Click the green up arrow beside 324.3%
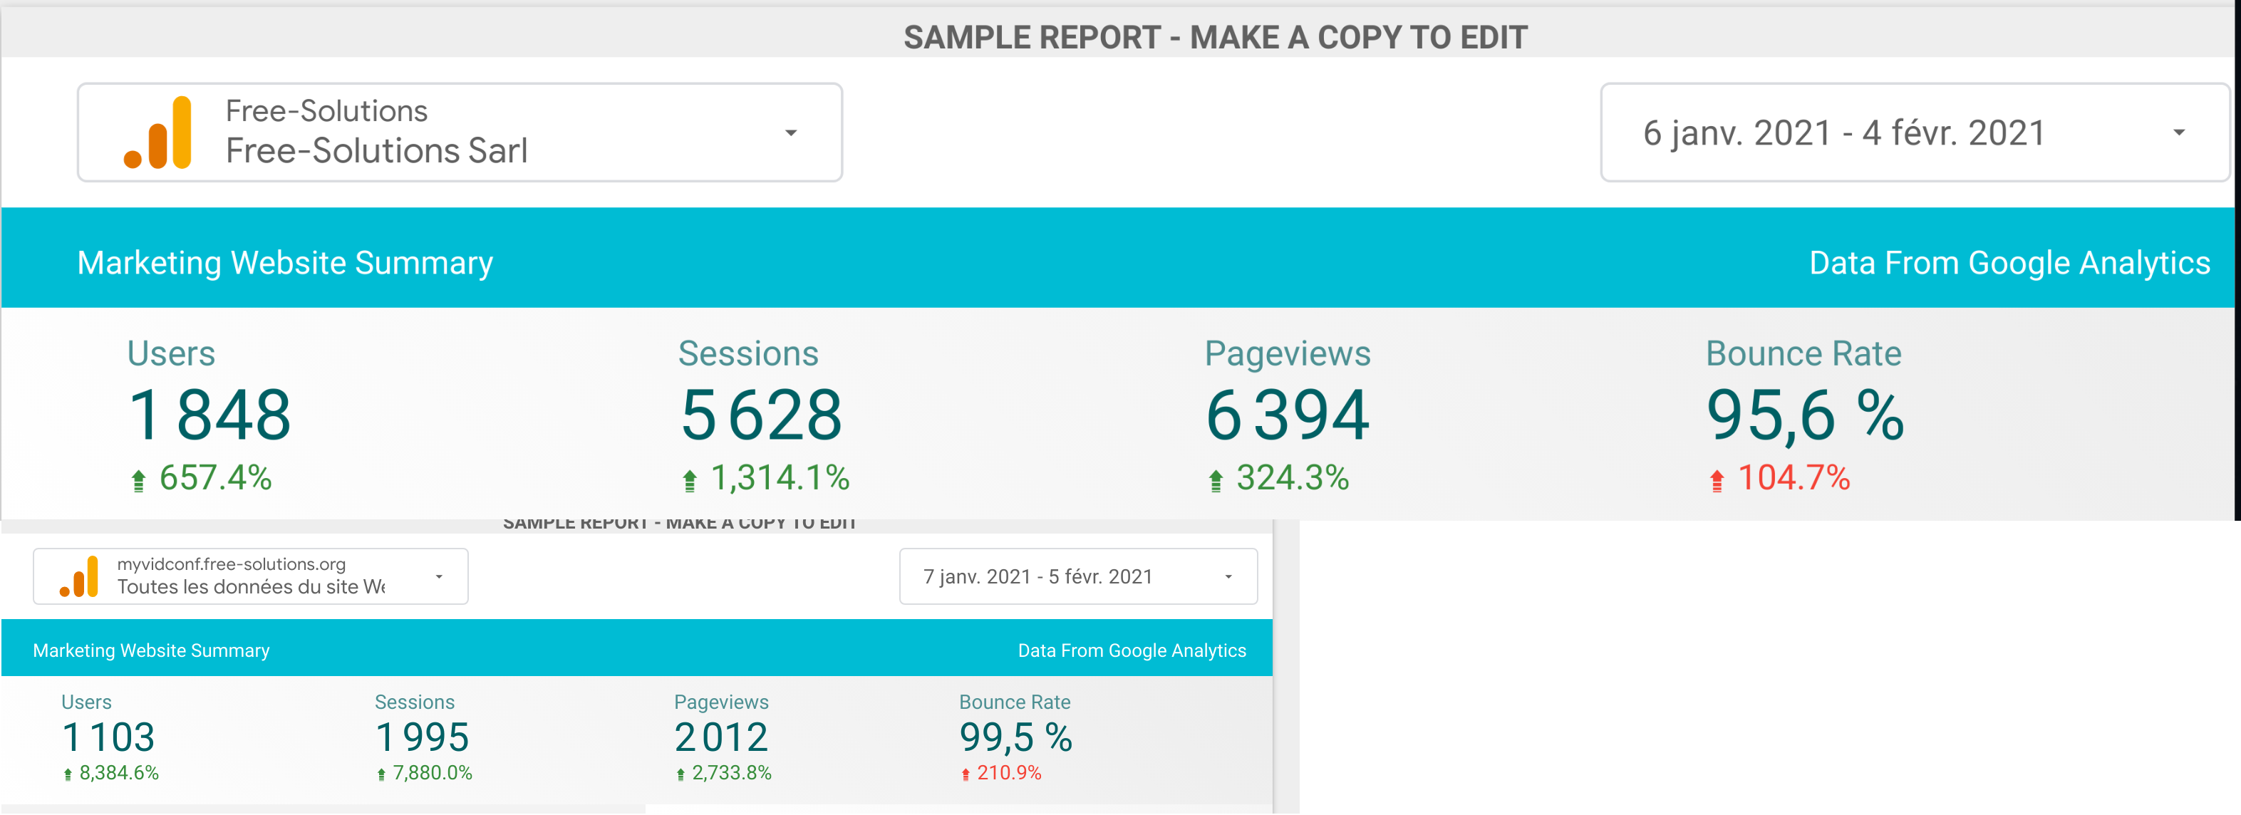Screen dimensions: 2241x815 pos(1216,480)
